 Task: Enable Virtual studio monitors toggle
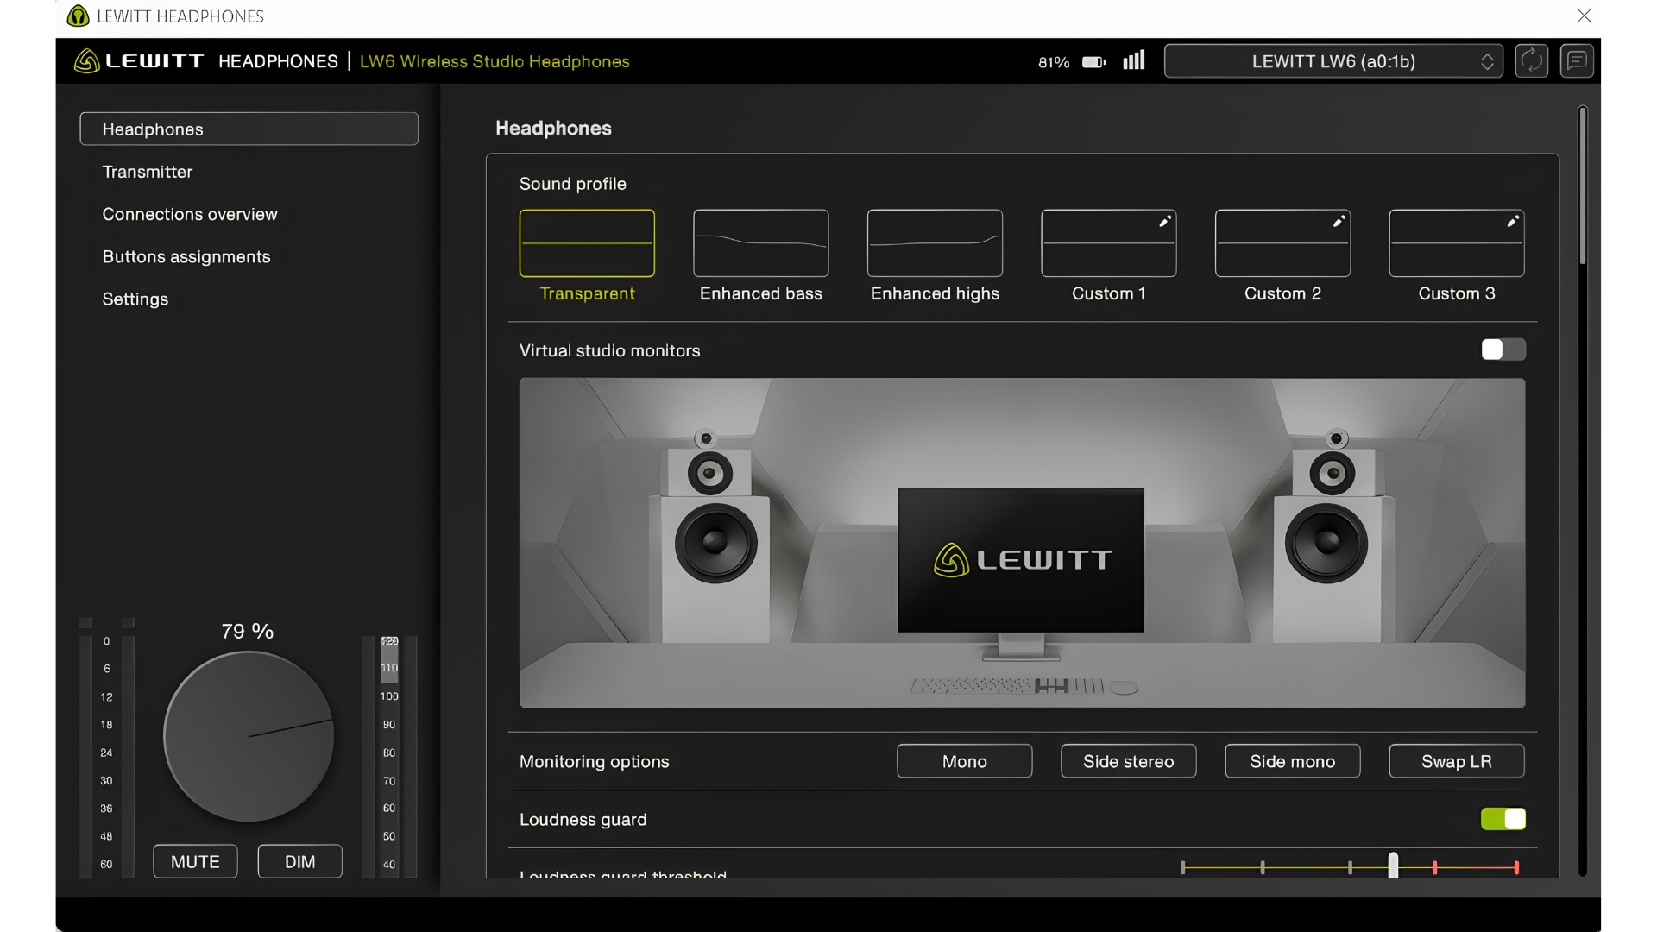(1503, 349)
